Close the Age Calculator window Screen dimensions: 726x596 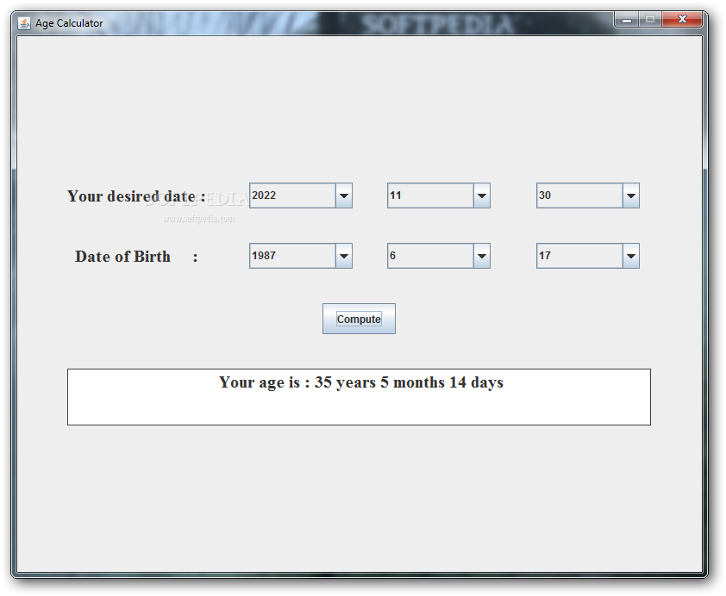click(x=682, y=20)
